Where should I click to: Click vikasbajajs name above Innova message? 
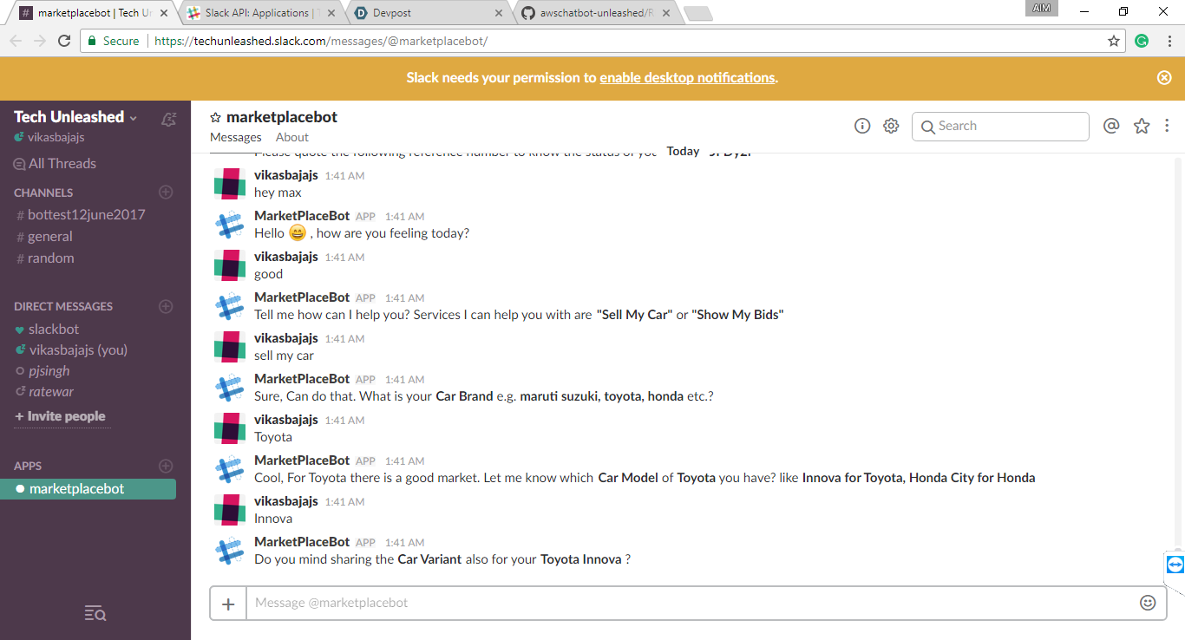point(286,500)
